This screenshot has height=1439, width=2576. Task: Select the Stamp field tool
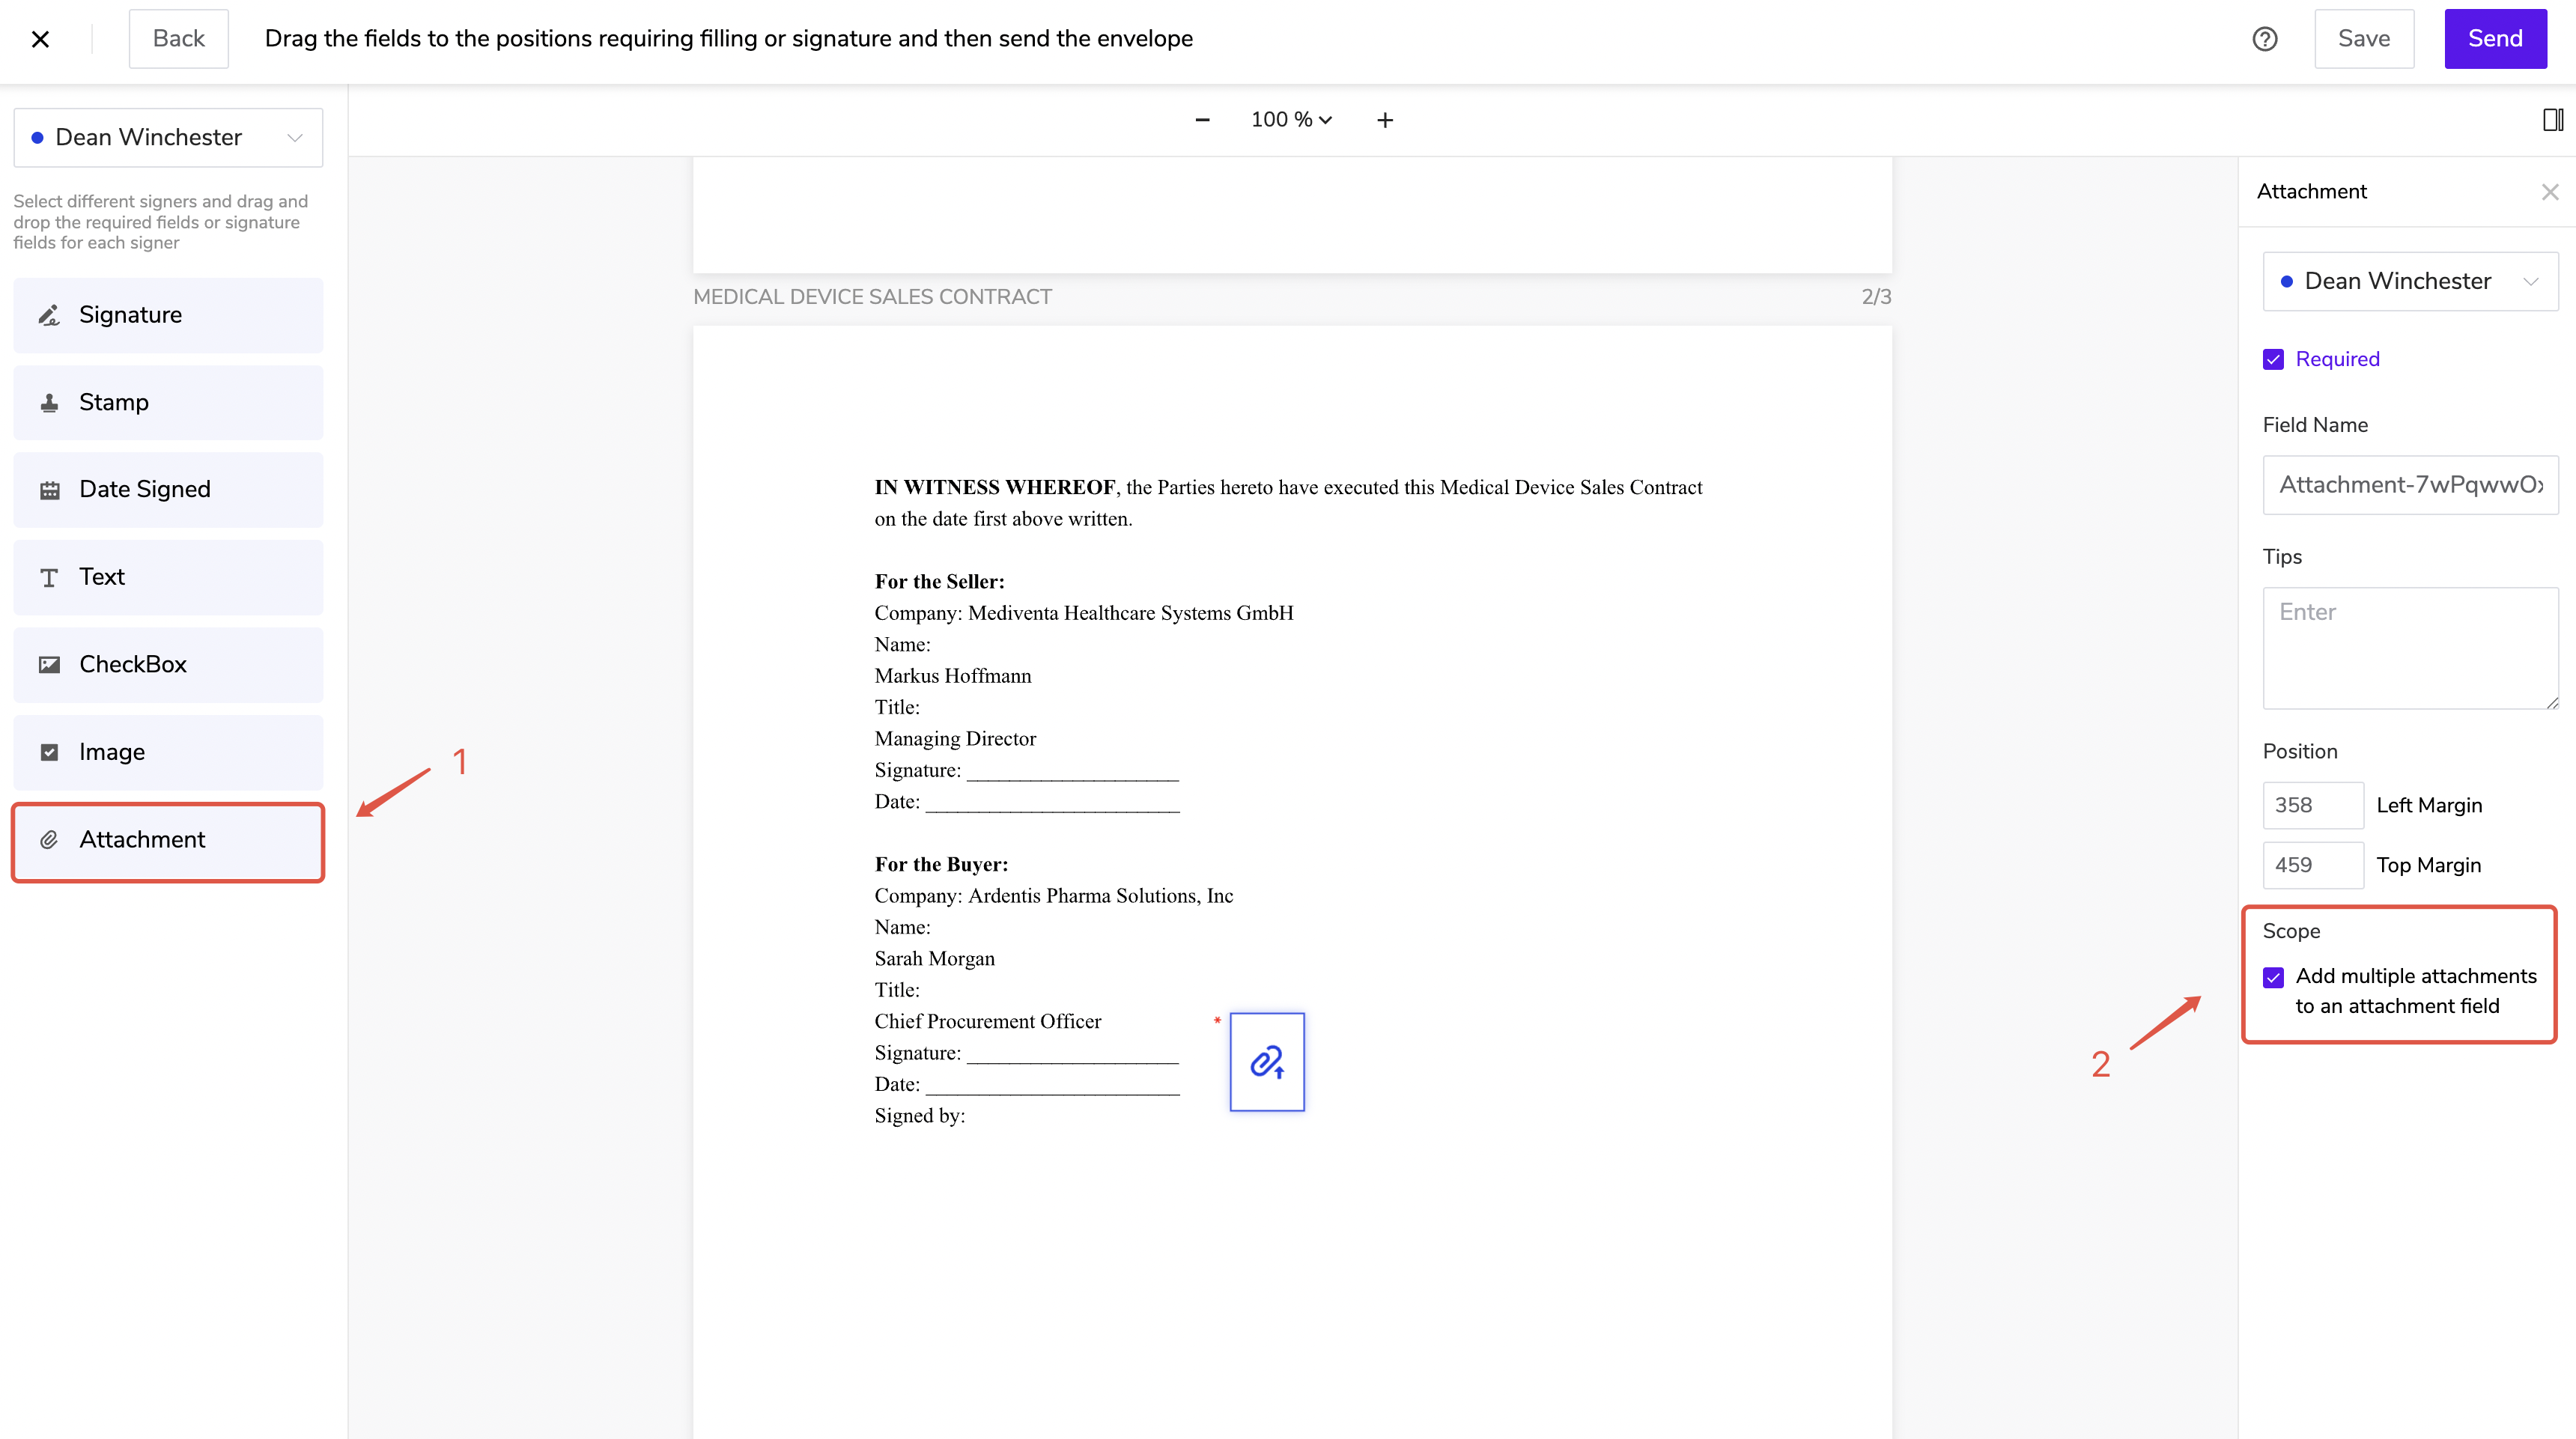click(168, 402)
